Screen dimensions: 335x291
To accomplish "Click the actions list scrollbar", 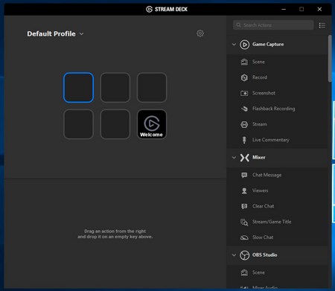I will point(330,58).
